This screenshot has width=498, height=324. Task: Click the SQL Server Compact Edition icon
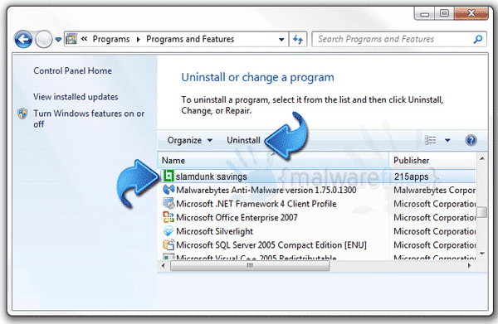[168, 244]
